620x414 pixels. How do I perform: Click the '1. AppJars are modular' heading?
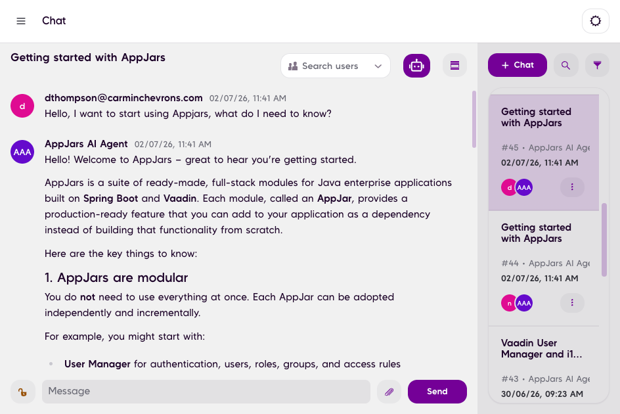116,277
